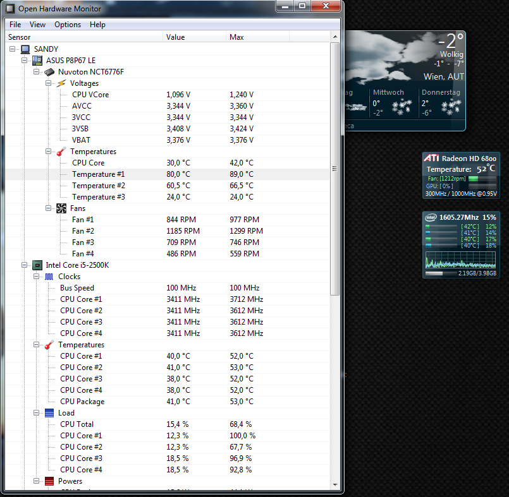Collapse the CPU Temperatures group expander
The image size is (509, 497).
click(37, 345)
